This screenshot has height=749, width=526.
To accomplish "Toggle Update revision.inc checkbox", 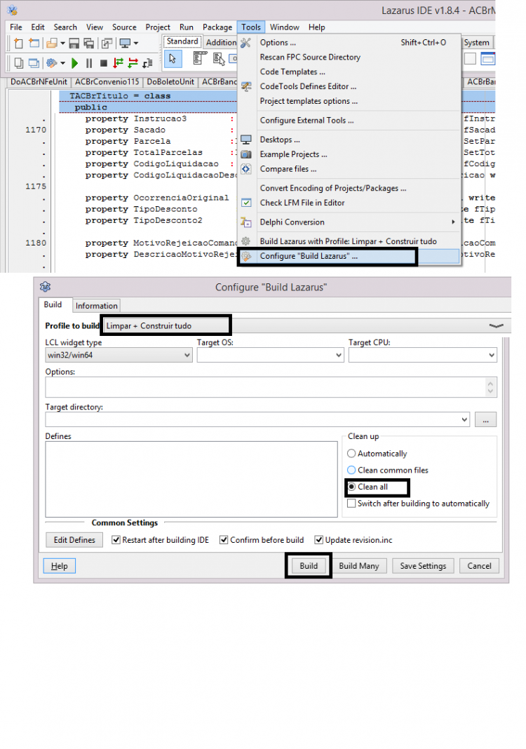I will [x=318, y=540].
